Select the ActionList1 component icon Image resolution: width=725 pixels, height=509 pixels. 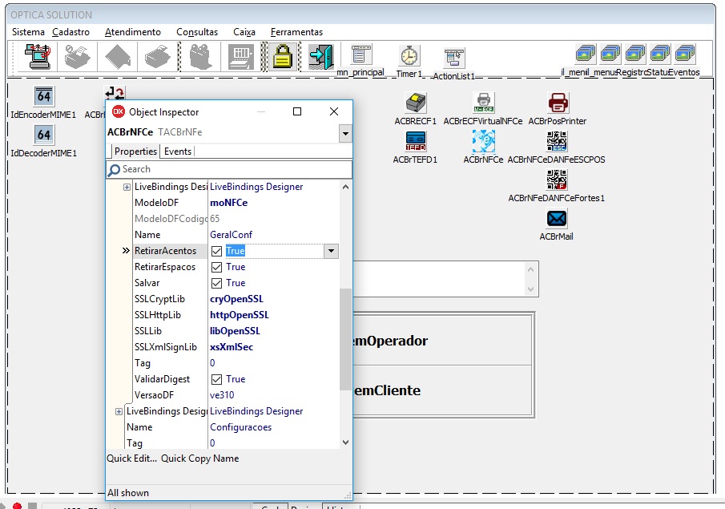pyautogui.click(x=454, y=58)
